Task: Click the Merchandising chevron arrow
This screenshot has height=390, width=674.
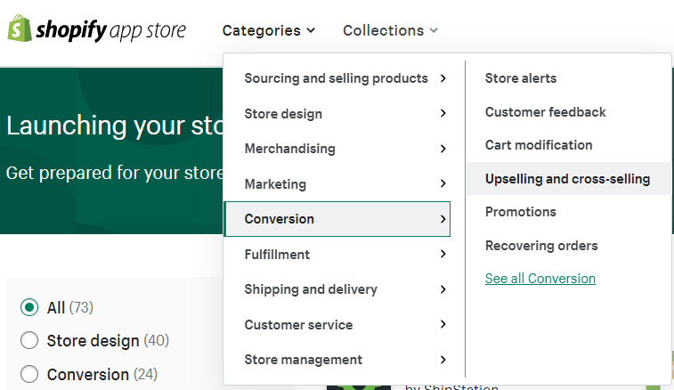Action: 443,149
